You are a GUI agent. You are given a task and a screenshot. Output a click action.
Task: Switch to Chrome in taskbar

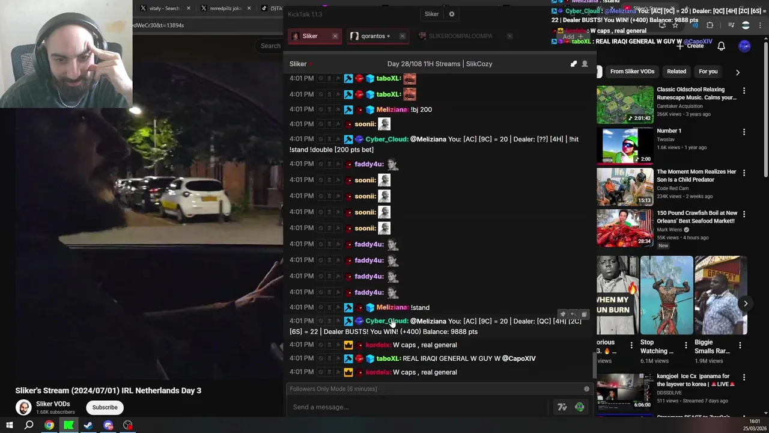[x=49, y=425]
